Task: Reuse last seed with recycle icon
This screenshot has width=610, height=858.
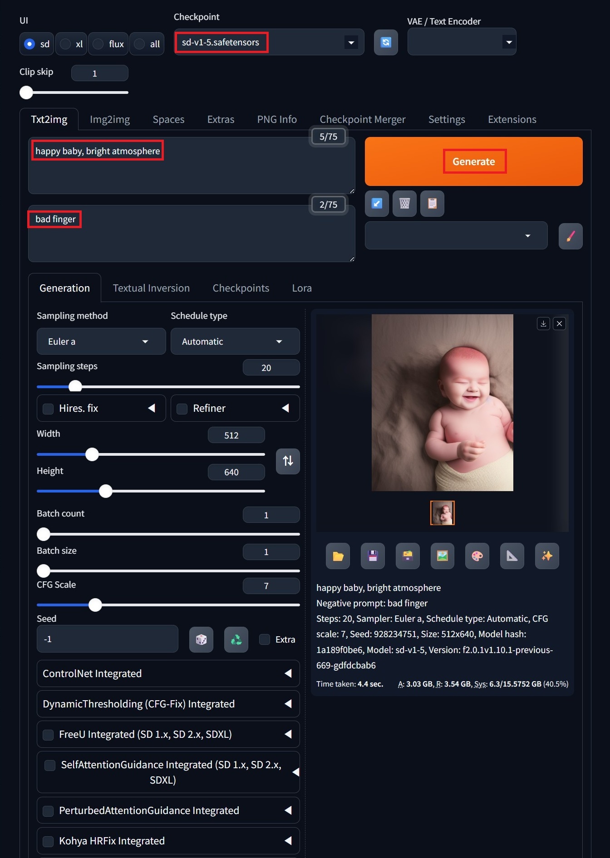Action: point(236,639)
